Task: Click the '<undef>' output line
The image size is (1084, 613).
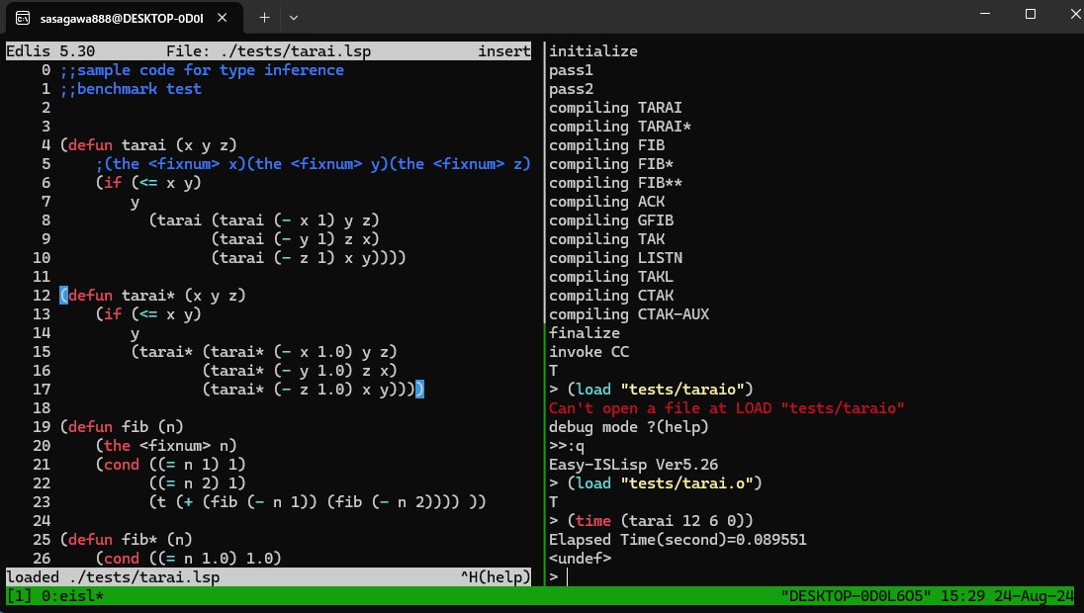Action: click(580, 558)
